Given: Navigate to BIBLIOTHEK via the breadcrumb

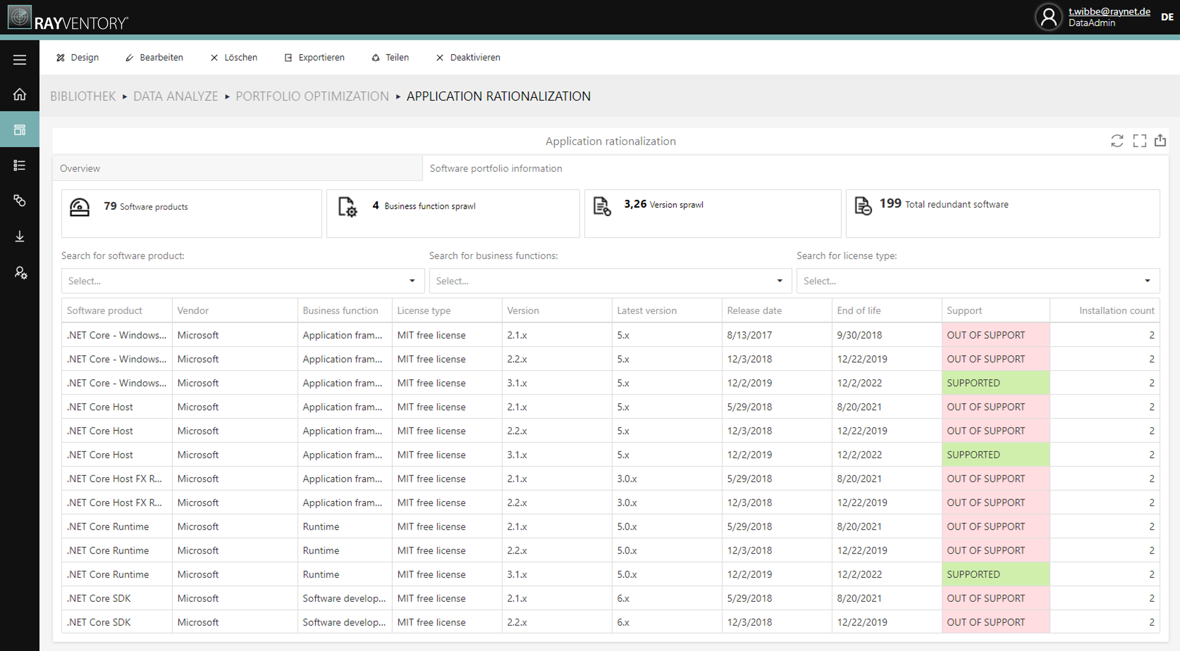Looking at the screenshot, I should [x=83, y=96].
